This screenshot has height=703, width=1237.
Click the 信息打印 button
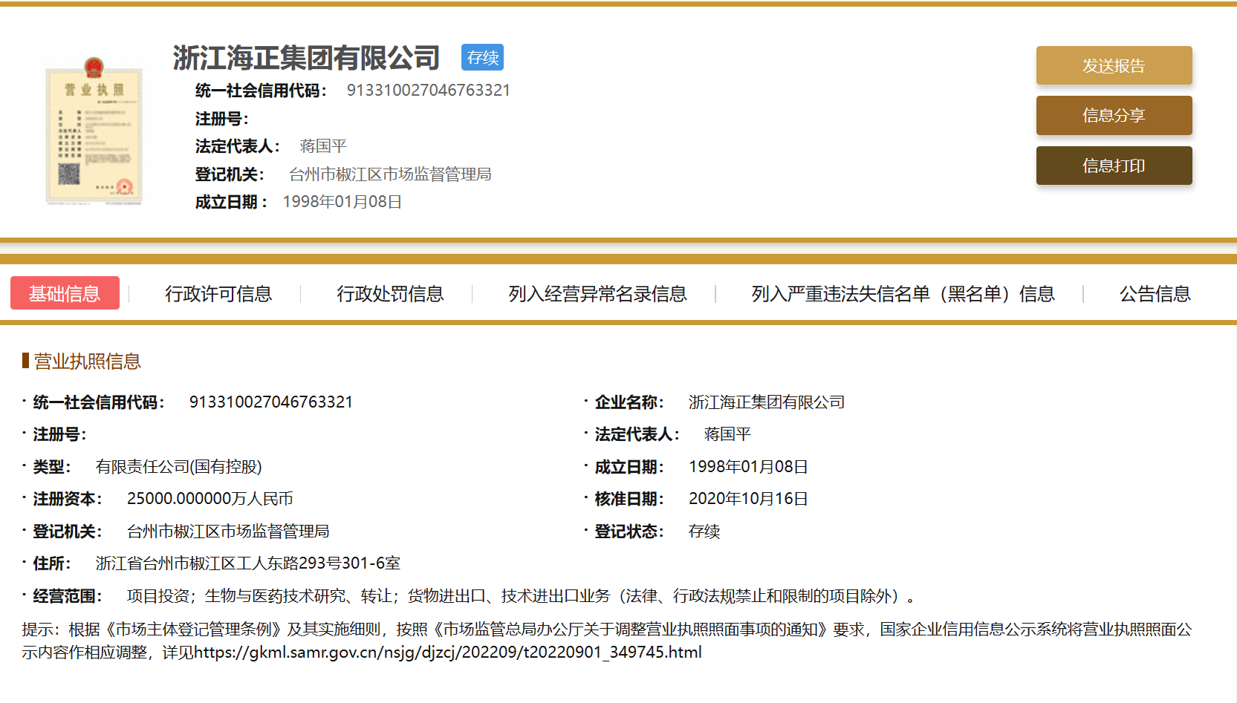(1114, 165)
